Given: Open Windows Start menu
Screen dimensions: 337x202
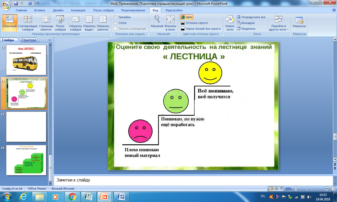Looking at the screenshot, I should (7, 197).
